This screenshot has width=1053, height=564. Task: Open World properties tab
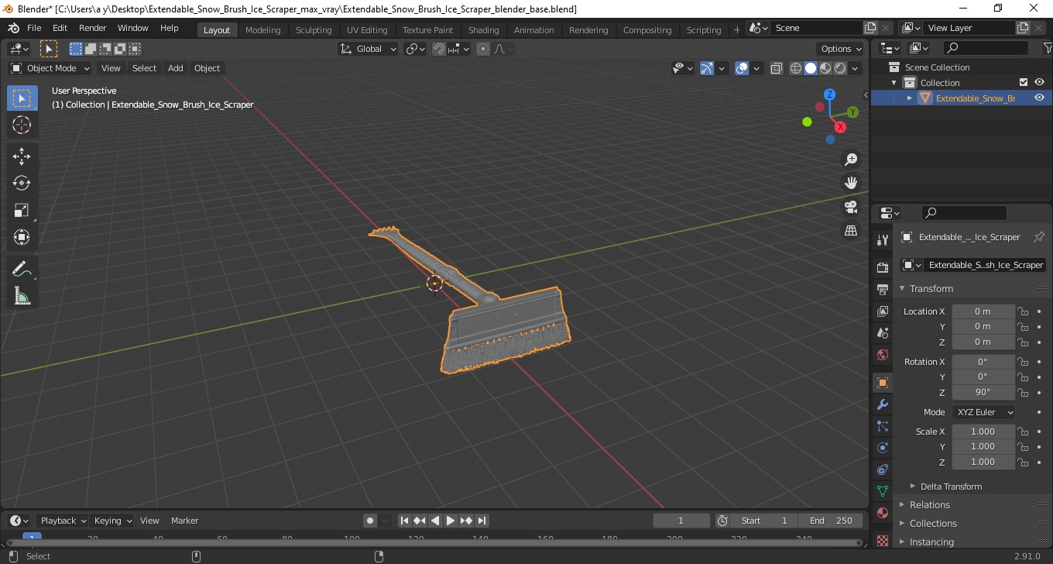pyautogui.click(x=882, y=355)
